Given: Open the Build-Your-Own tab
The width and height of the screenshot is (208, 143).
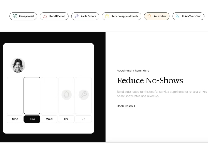Looking at the screenshot, I should pos(188,16).
